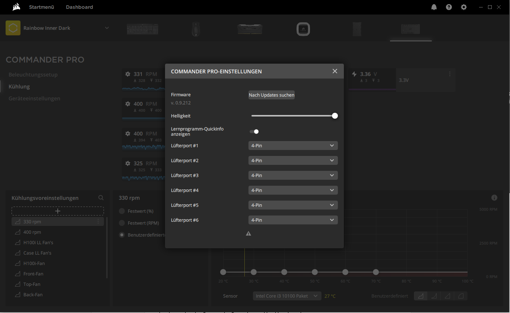
Task: Open the help question mark icon
Action: coord(449,7)
